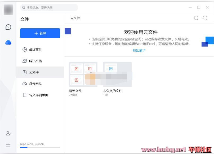Open the 未分类的文件 folder thumbnail
The image size is (214, 155).
point(117,74)
